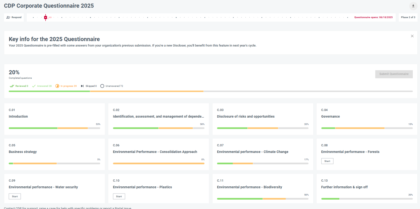The width and height of the screenshot is (420, 209).
Task: Click the Phase 2 of 3 indicator
Action: 408,17
